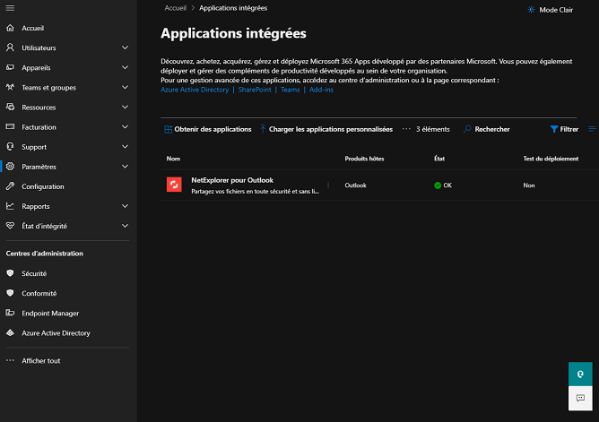Click the Conformité shield icon
The image size is (599, 422).
coord(11,293)
